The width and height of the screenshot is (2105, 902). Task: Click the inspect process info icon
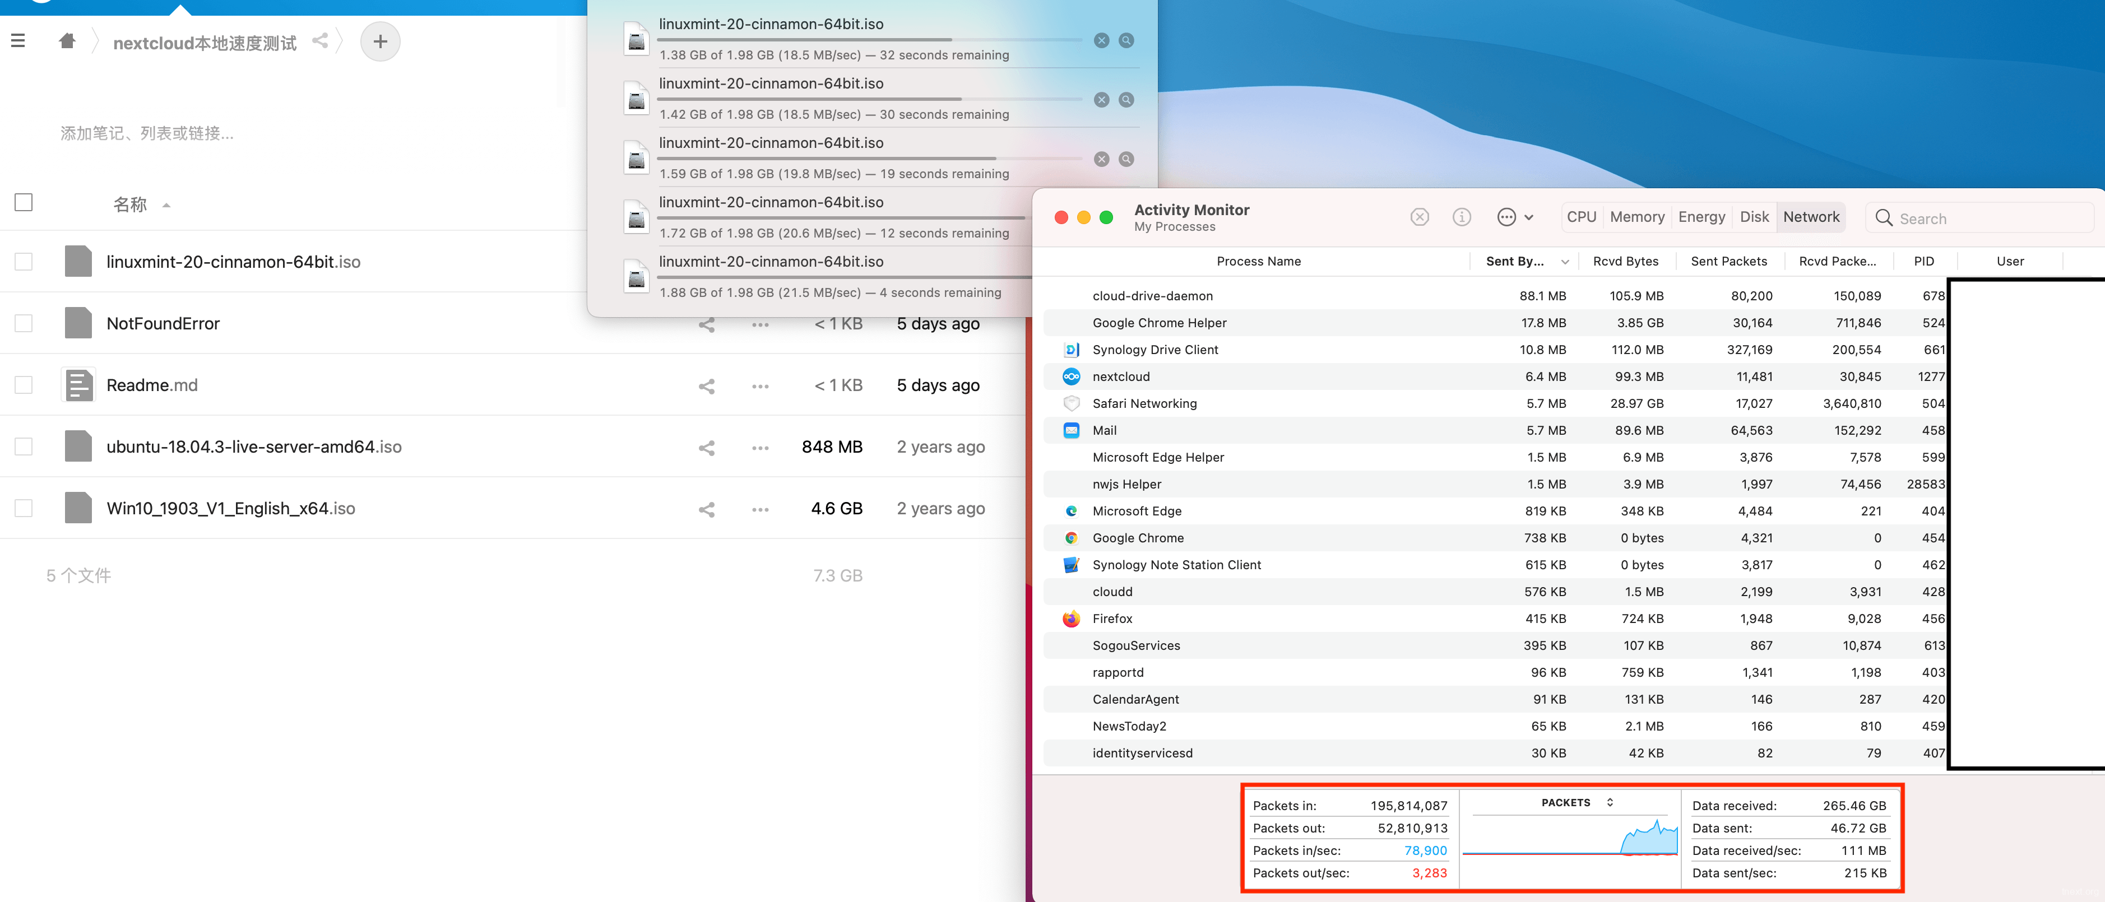click(1461, 216)
